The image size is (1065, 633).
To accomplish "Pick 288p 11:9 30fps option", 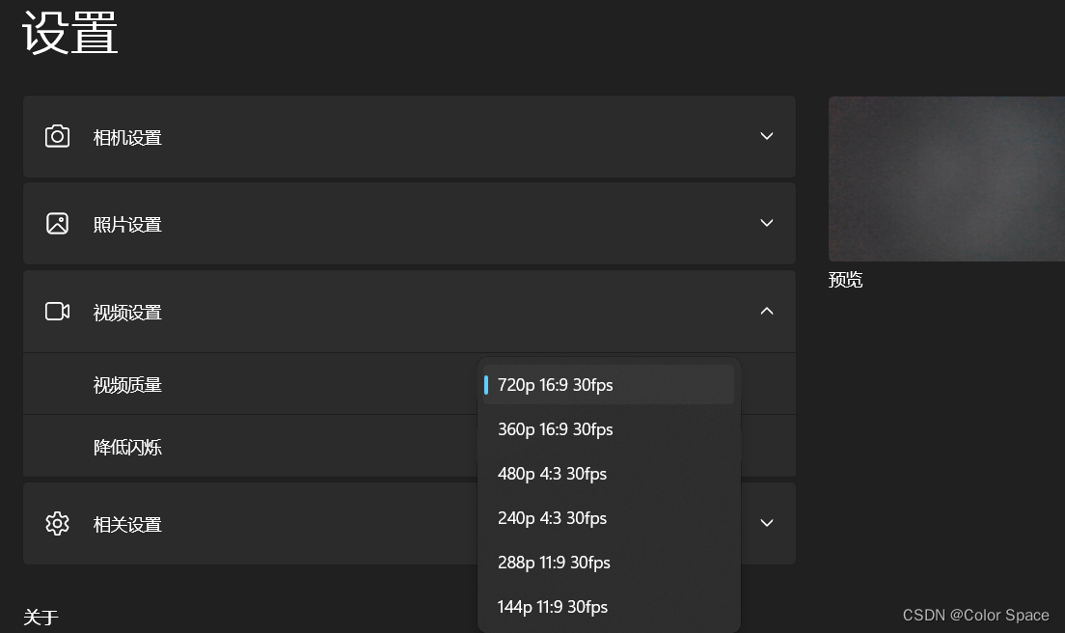I will pyautogui.click(x=609, y=563).
